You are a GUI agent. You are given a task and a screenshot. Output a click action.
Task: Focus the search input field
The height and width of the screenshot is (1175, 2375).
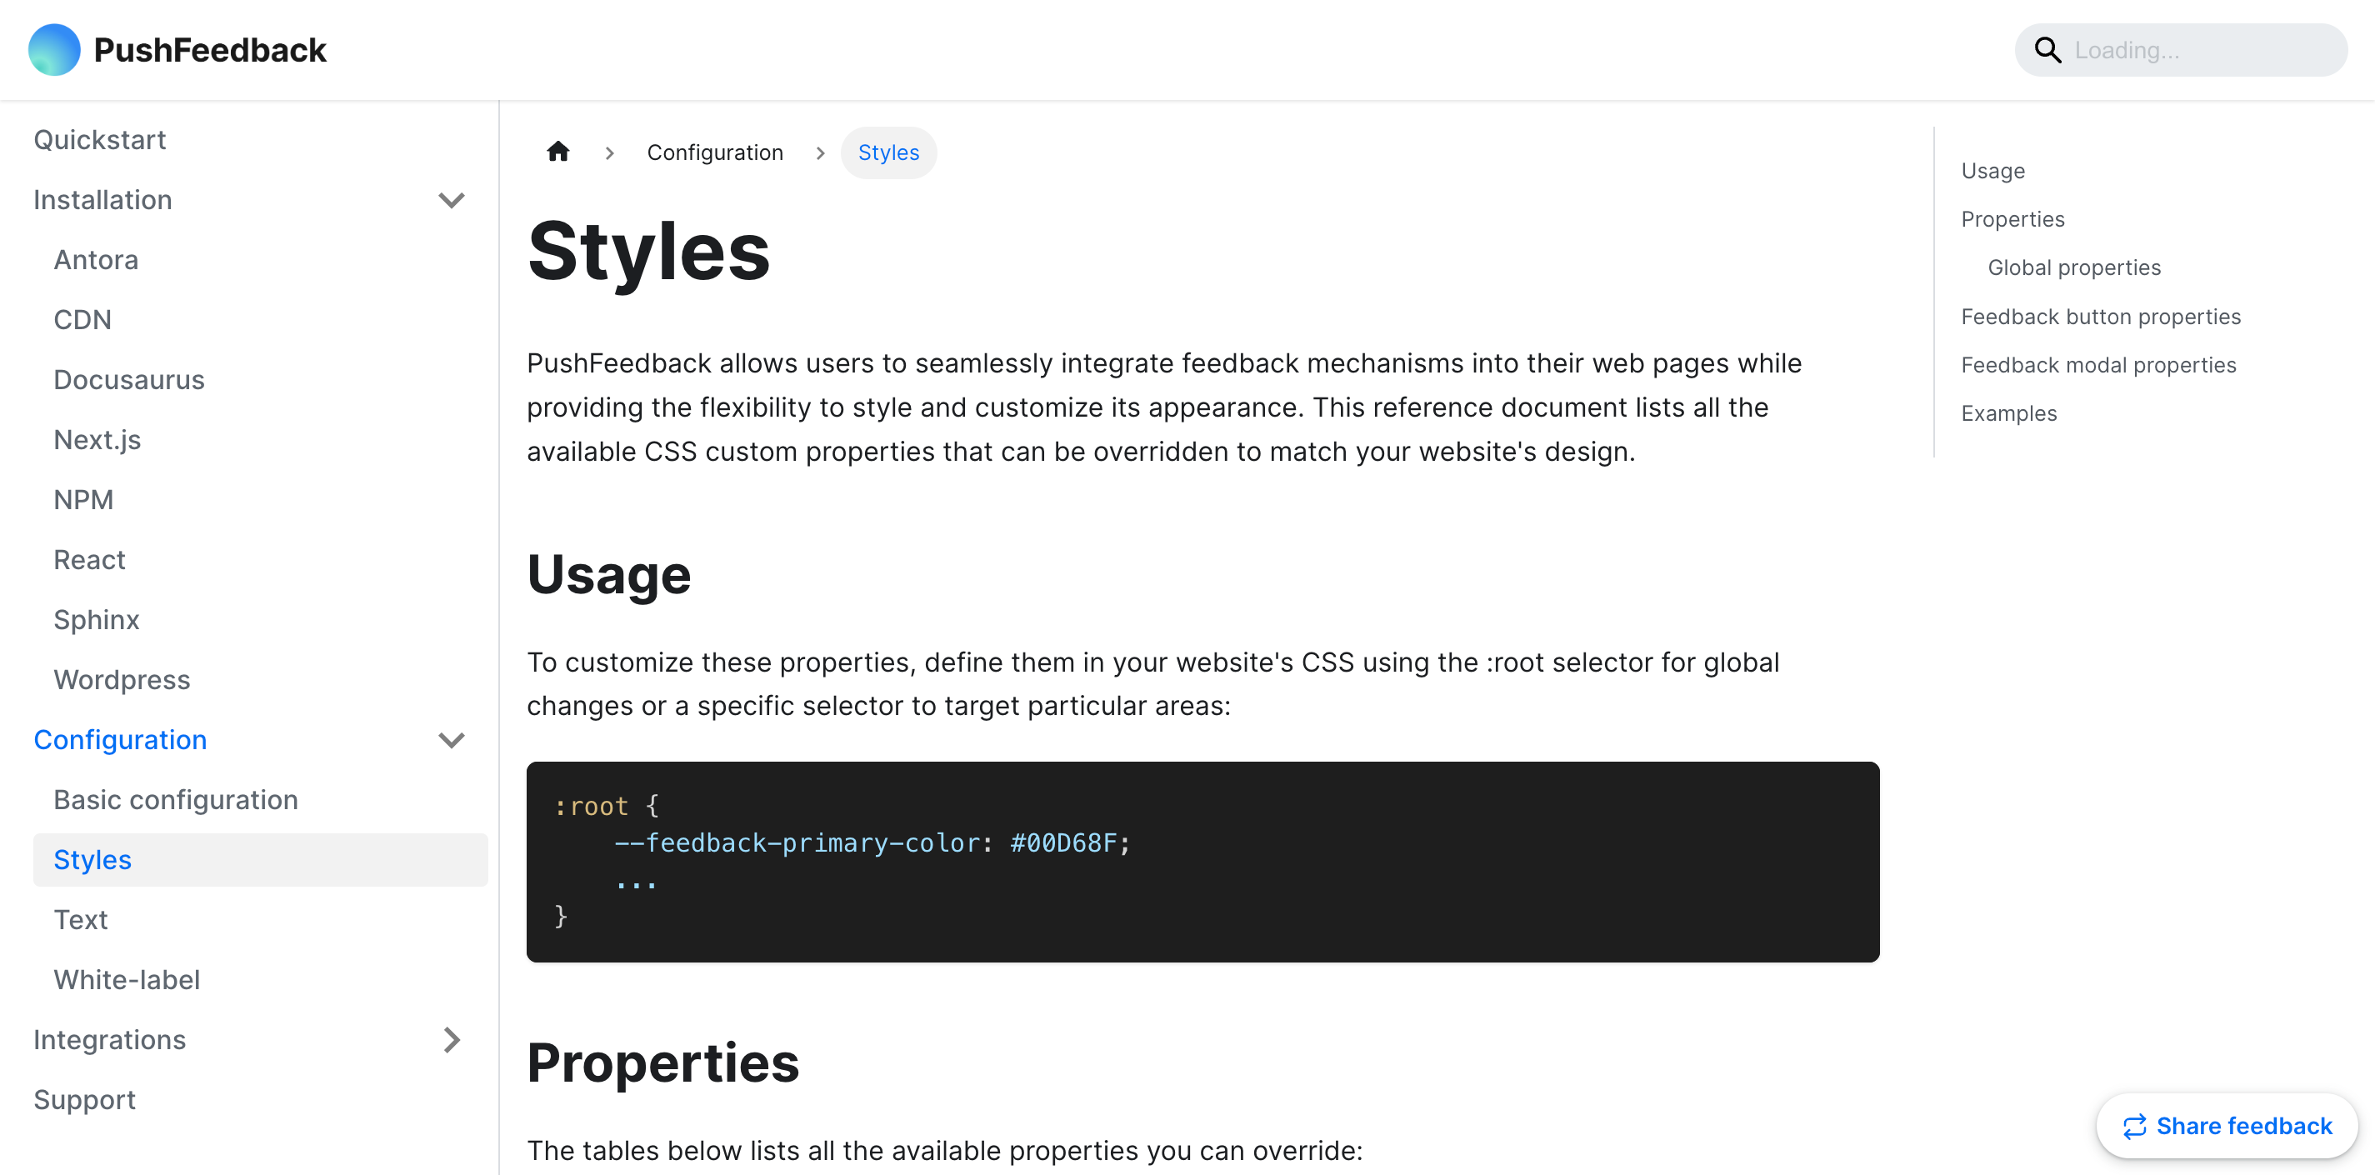point(2181,50)
